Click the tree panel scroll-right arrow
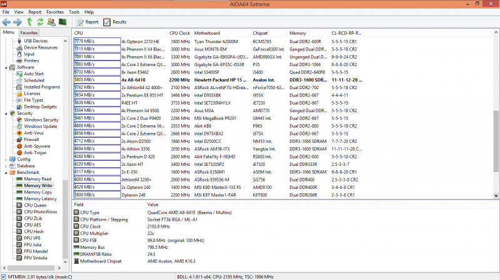 point(59,268)
